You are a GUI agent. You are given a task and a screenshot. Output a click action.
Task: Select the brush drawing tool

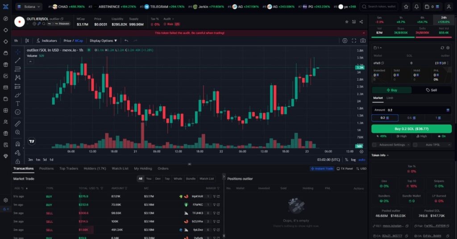tap(18, 95)
